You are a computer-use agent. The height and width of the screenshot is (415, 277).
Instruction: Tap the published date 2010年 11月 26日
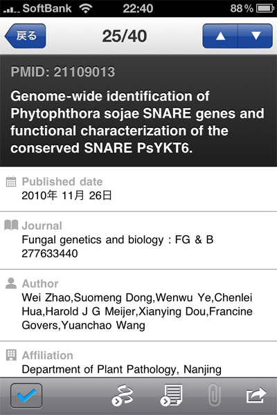tap(66, 196)
